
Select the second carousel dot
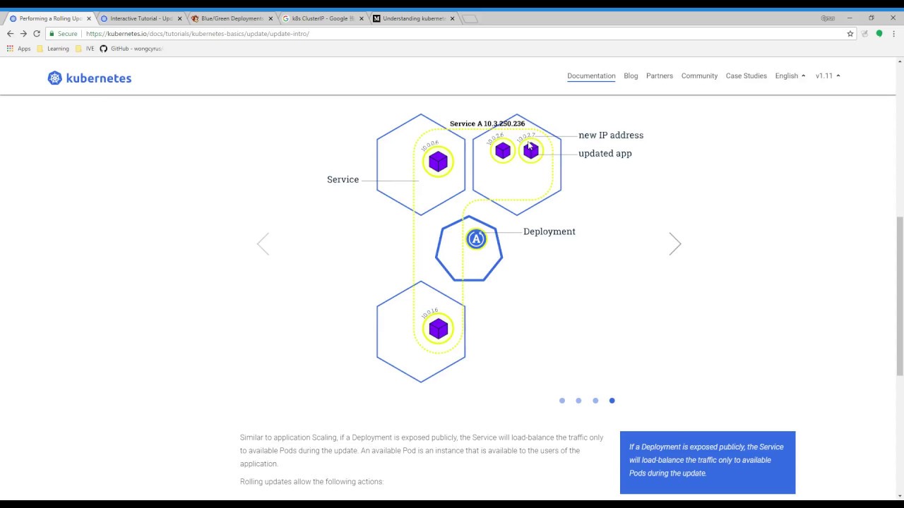(x=578, y=401)
